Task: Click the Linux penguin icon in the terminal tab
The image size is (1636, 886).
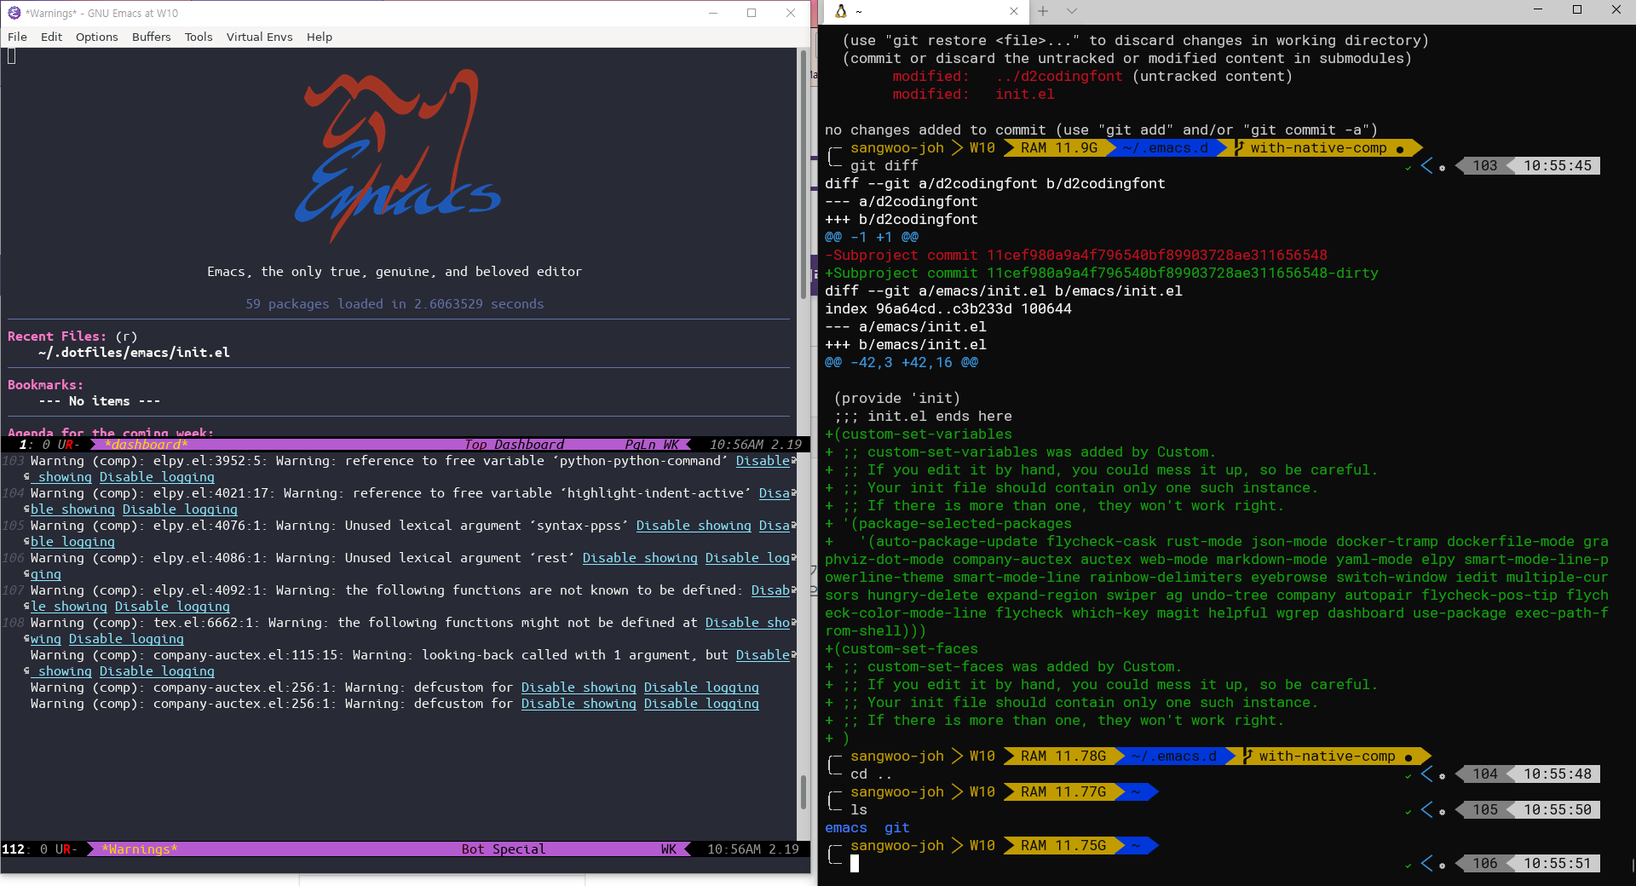Action: pyautogui.click(x=841, y=11)
